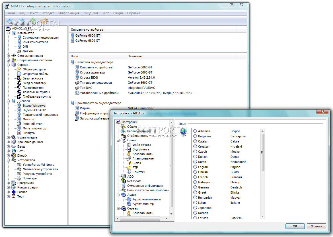This screenshot has height=237, width=333.
Task: Expand the Хранение данных node
Action: point(9,142)
